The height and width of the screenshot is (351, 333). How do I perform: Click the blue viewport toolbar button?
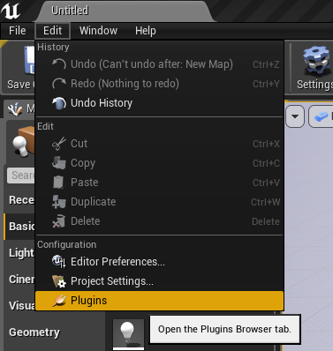(321, 116)
